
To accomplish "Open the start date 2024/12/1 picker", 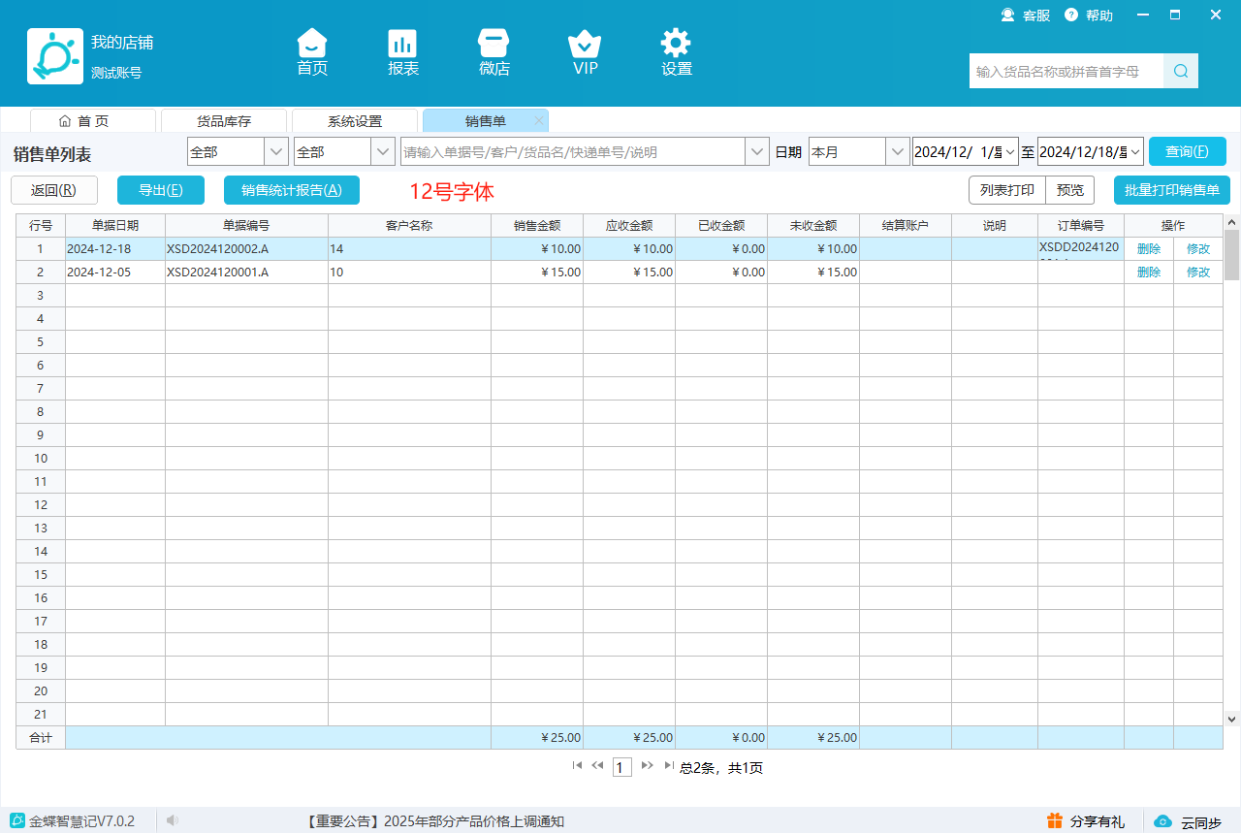I will click(1010, 151).
